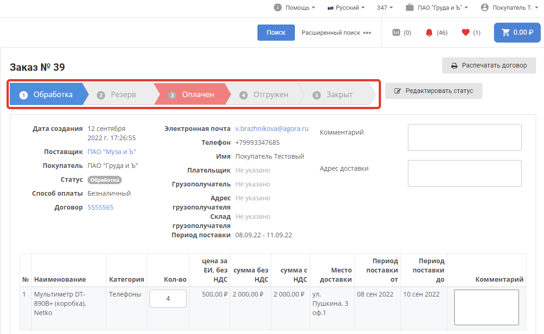Click Редактировать статус button
Screen dimensions: 544x334
tap(433, 91)
